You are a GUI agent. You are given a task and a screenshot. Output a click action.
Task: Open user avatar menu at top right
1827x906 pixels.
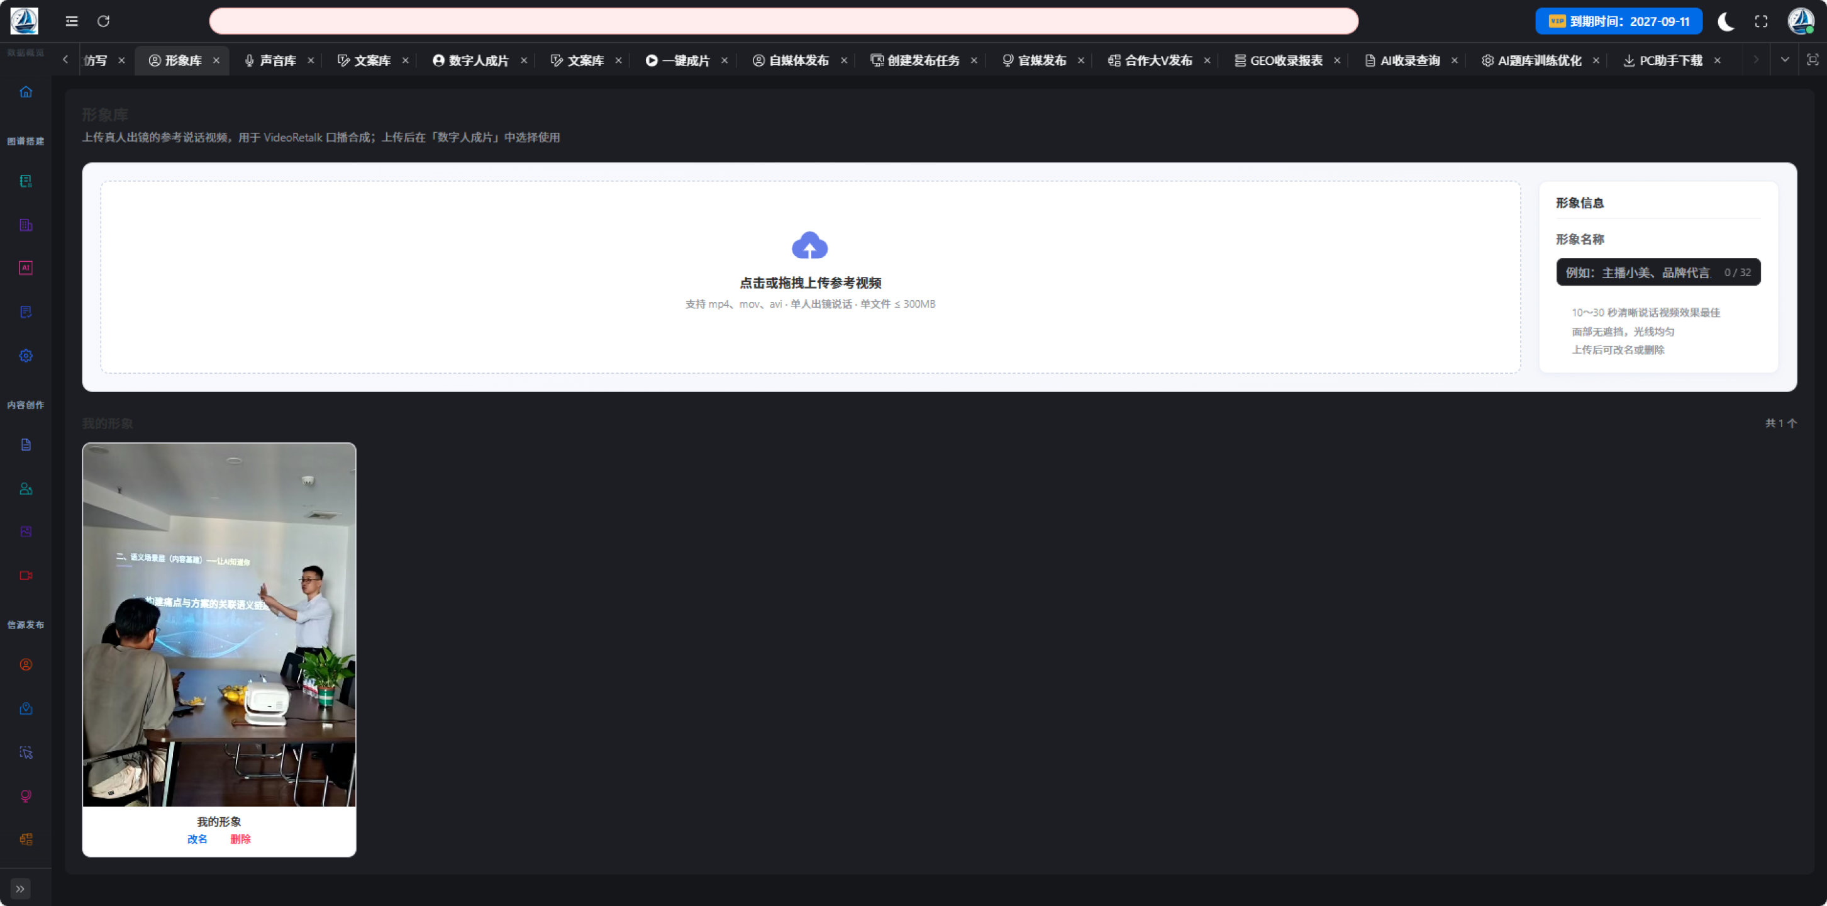click(x=1800, y=21)
